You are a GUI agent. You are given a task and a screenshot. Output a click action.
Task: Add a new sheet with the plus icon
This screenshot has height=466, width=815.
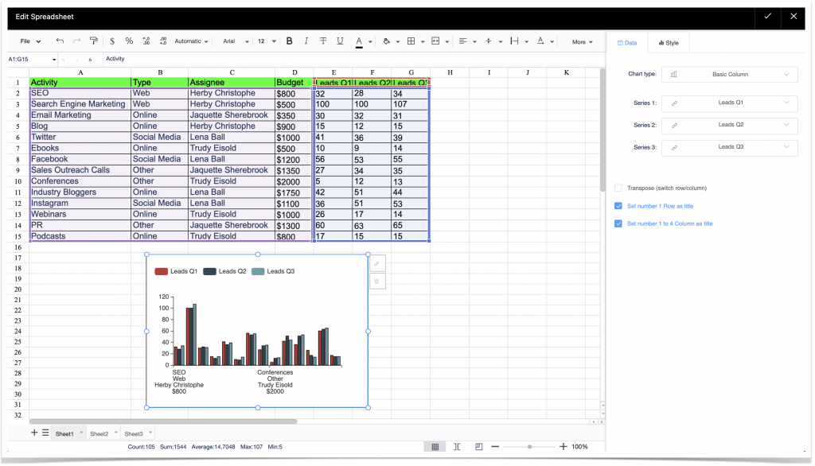[33, 433]
